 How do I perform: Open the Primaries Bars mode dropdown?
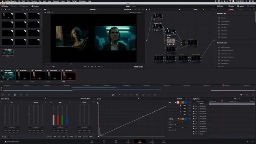pyautogui.click(x=86, y=99)
